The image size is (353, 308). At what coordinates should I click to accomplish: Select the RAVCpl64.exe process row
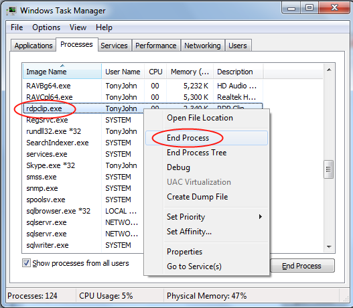click(x=143, y=97)
